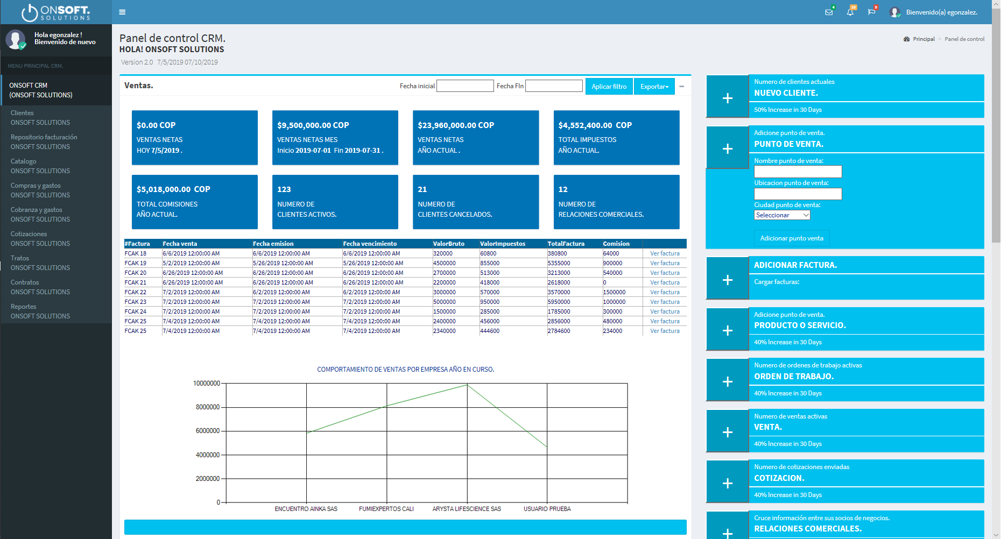
Task: Open the Exportar dropdown
Action: point(654,86)
